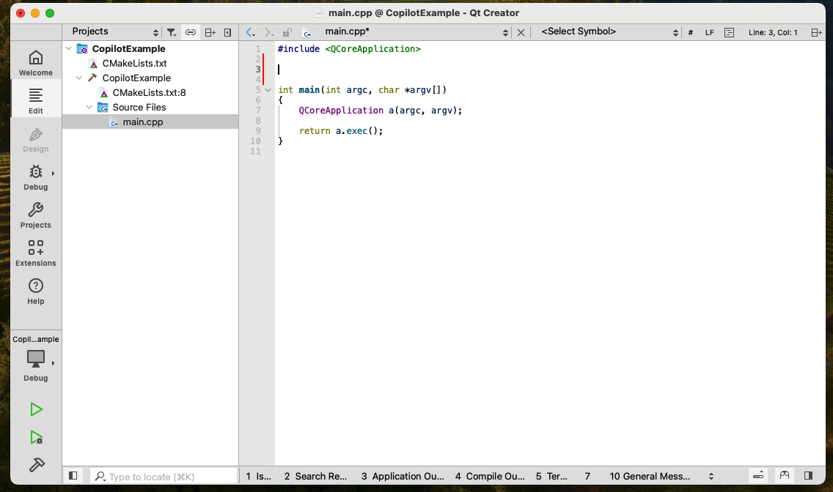Click the preprocessor directives # button
The image size is (833, 492).
(690, 32)
